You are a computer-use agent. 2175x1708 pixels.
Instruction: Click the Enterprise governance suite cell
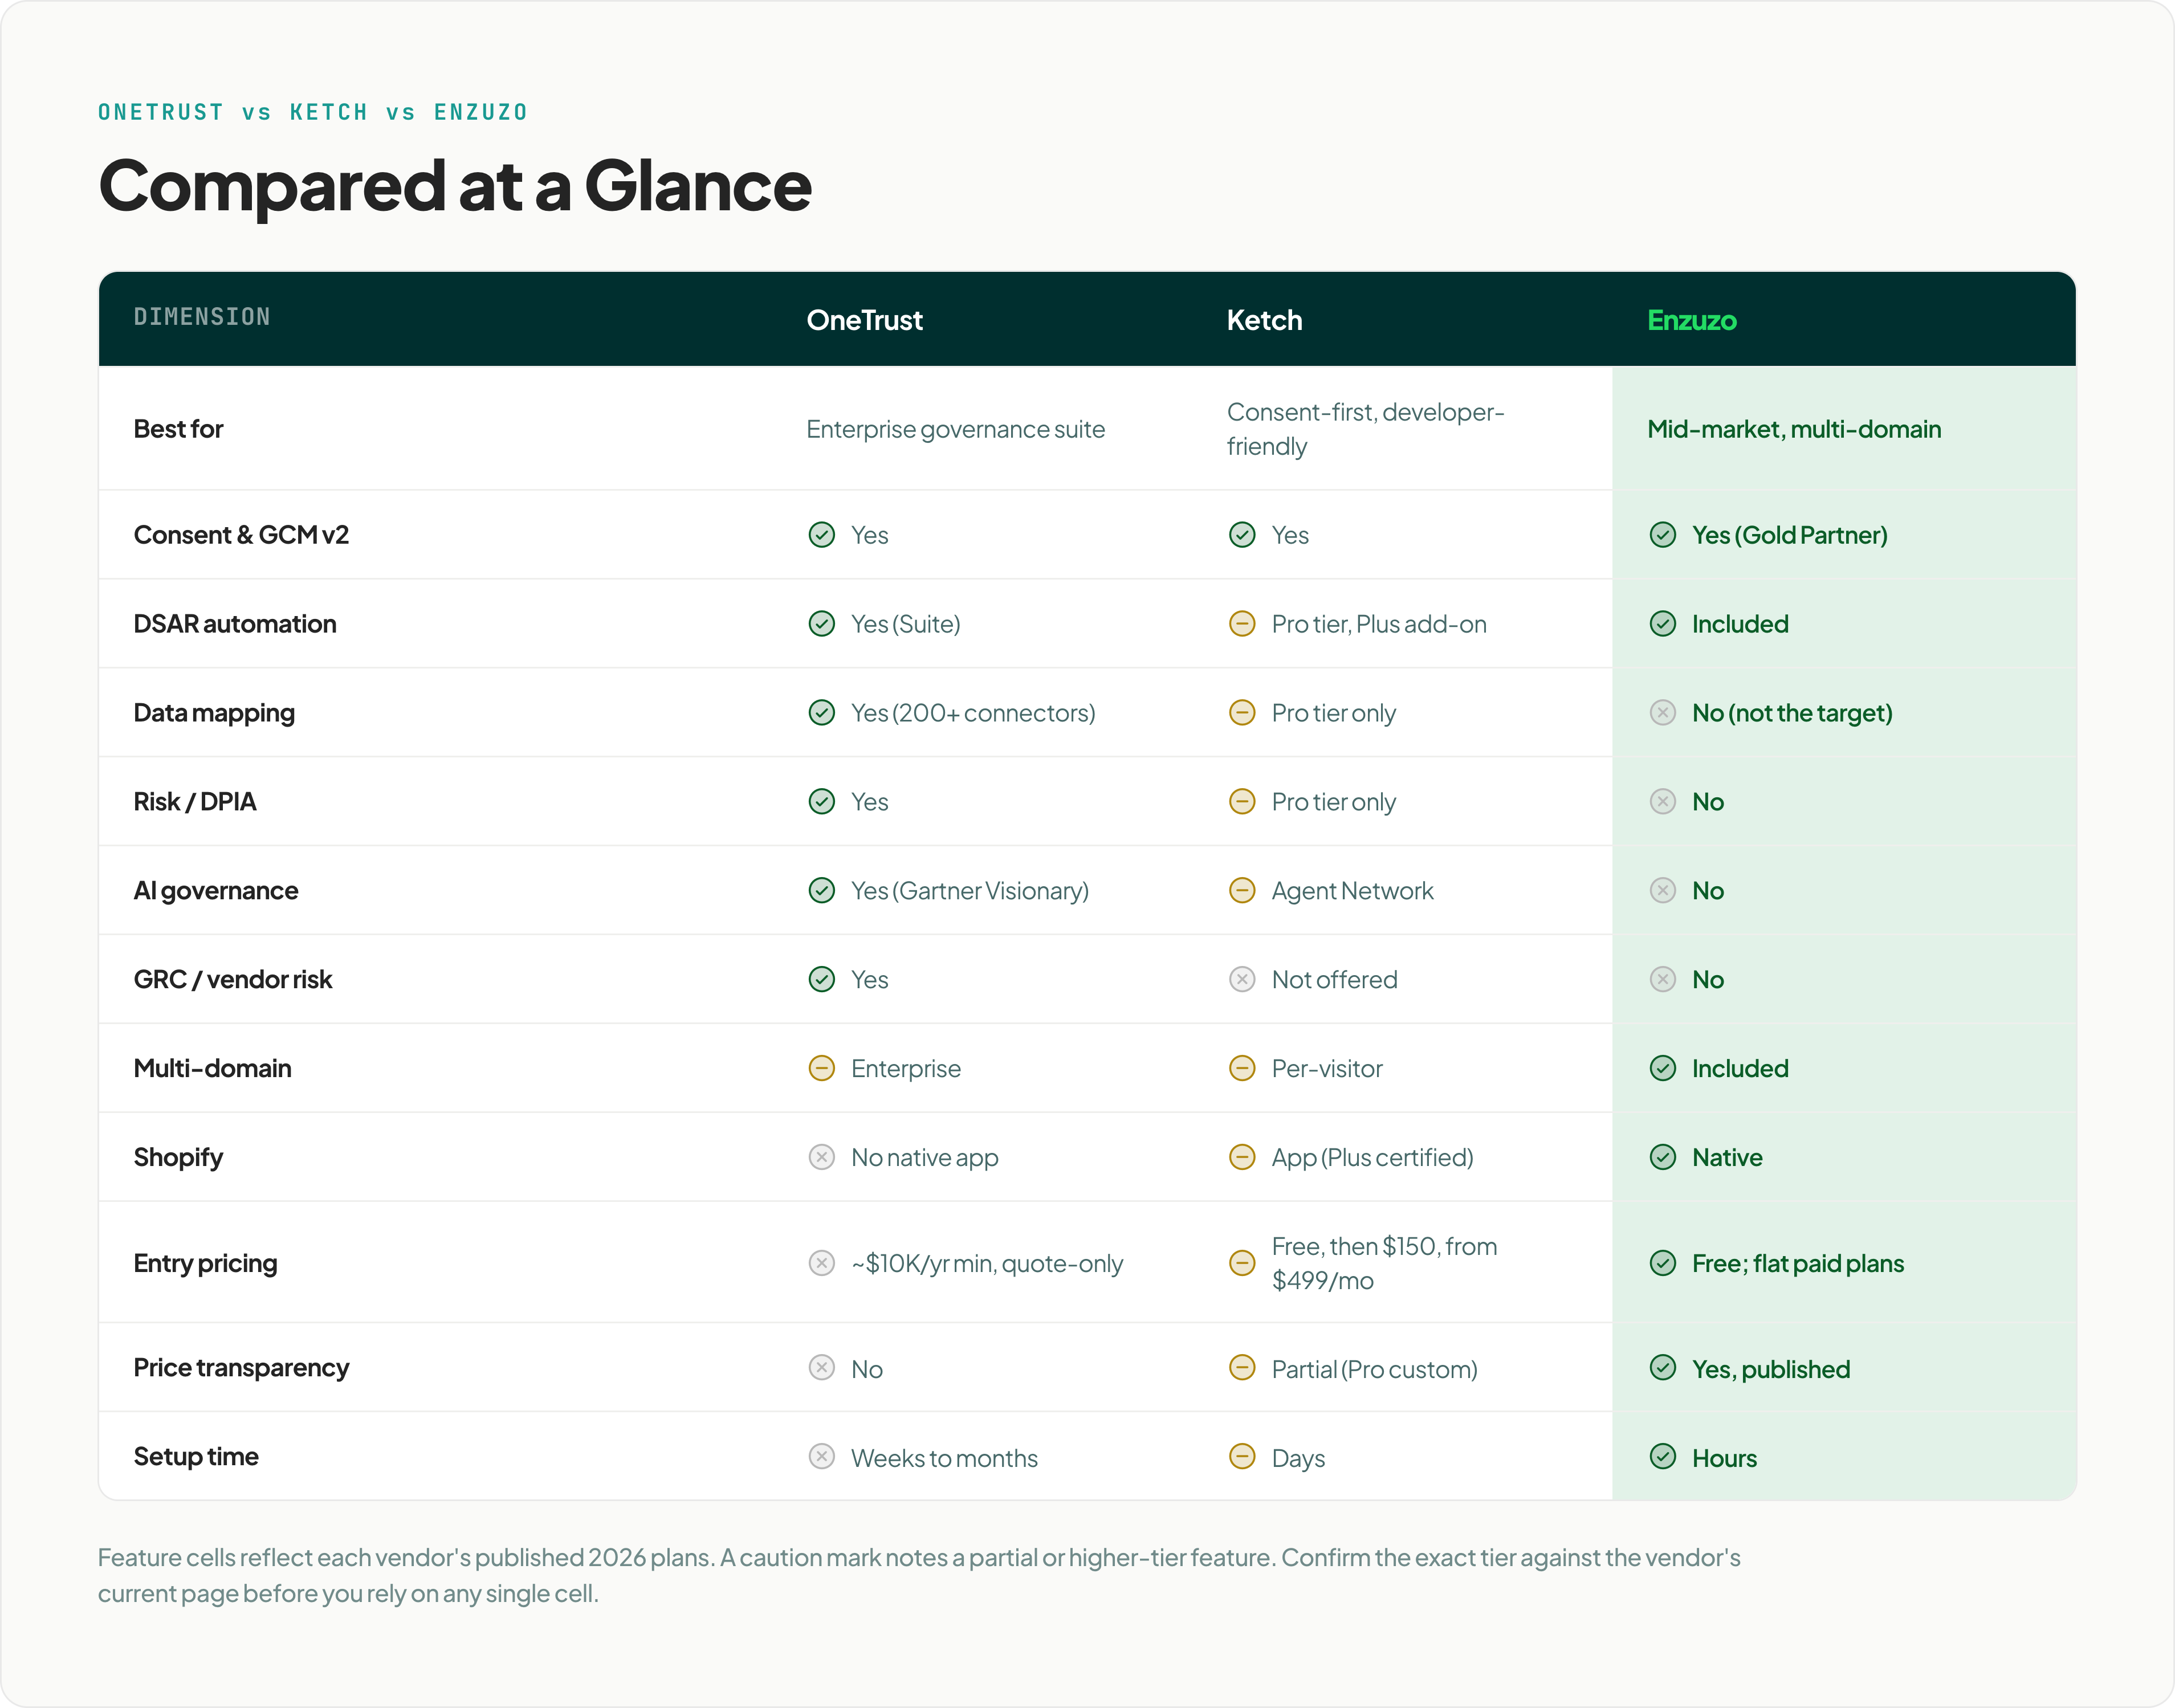(x=956, y=430)
